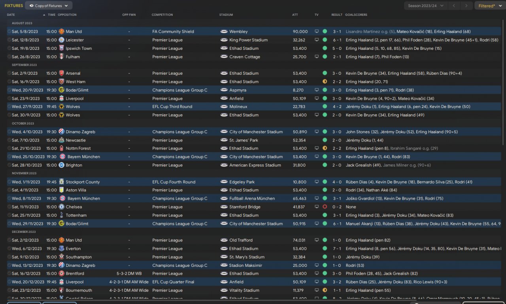Image resolution: width=506 pixels, height=304 pixels.
Task: Click the TV icon in the Leicester row
Action: [317, 40]
